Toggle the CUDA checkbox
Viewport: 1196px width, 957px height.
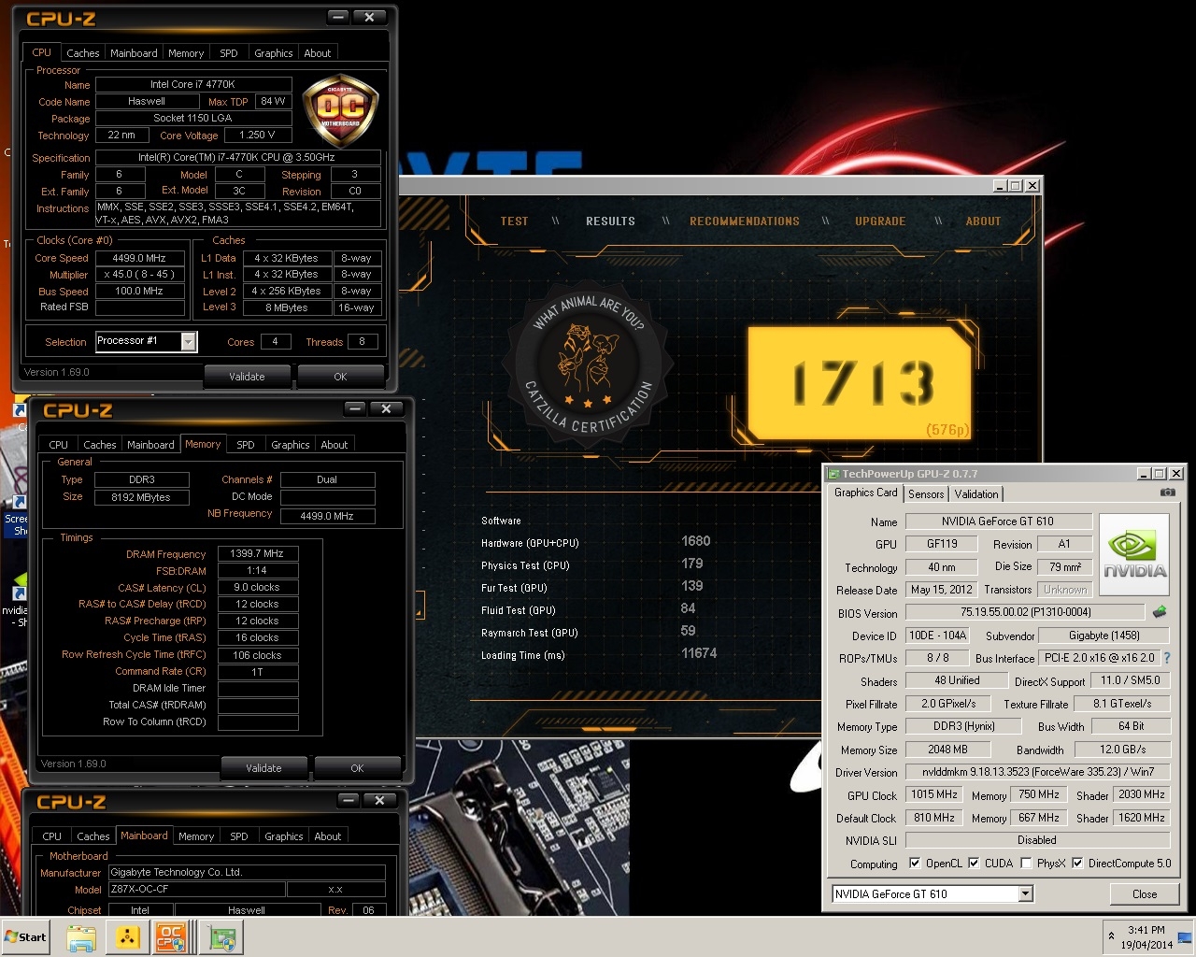pyautogui.click(x=974, y=864)
